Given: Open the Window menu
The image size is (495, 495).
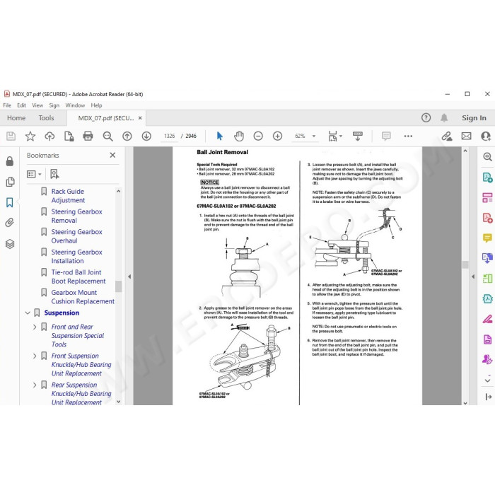Looking at the screenshot, I should point(75,105).
